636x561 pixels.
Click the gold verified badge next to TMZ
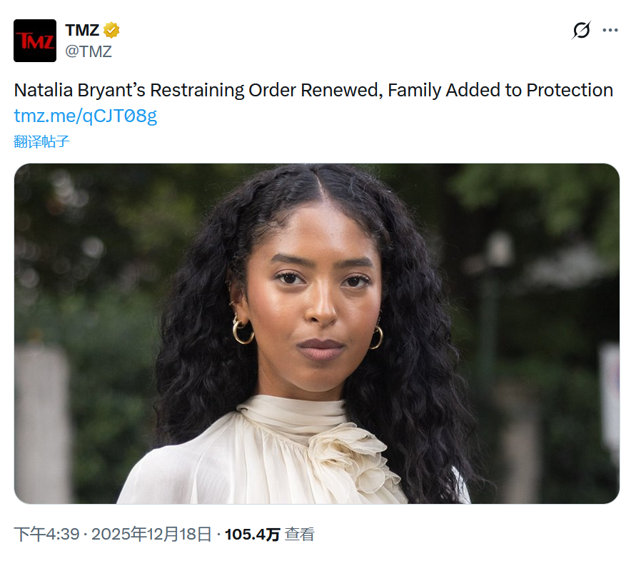(111, 30)
